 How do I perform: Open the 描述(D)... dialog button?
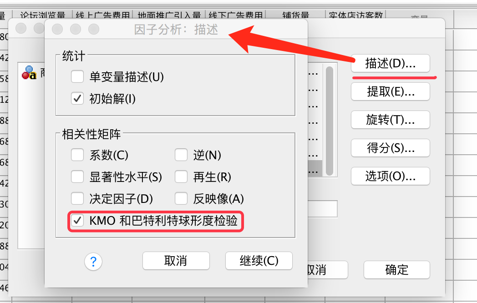[391, 63]
